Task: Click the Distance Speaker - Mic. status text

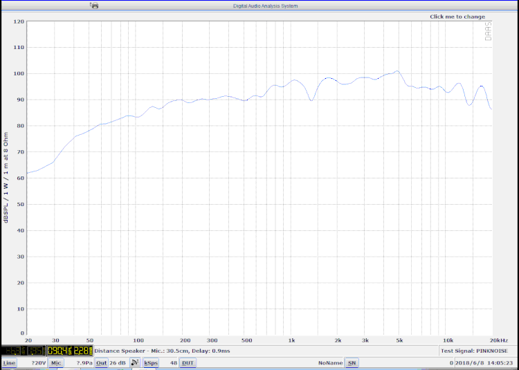Action: pos(162,351)
